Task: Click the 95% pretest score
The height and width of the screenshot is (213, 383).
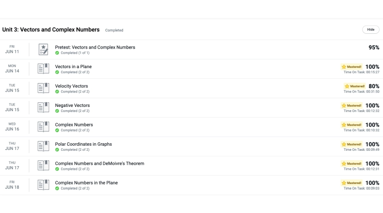Action: coord(374,47)
